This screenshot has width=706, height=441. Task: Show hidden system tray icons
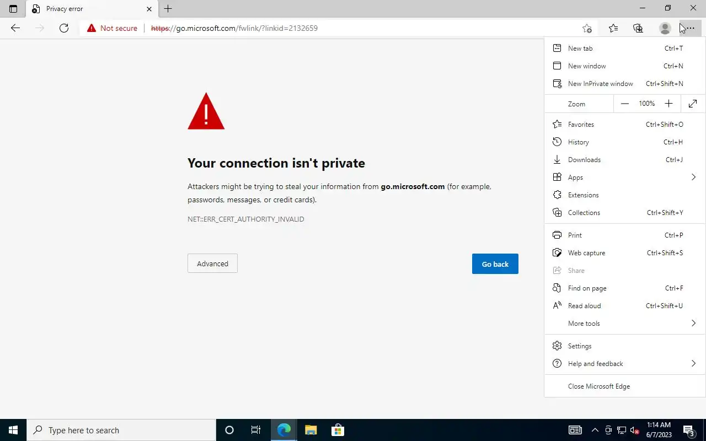(595, 430)
